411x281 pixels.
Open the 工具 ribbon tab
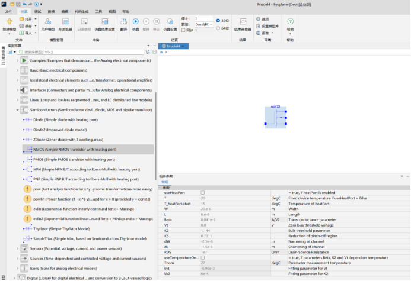pos(98,11)
